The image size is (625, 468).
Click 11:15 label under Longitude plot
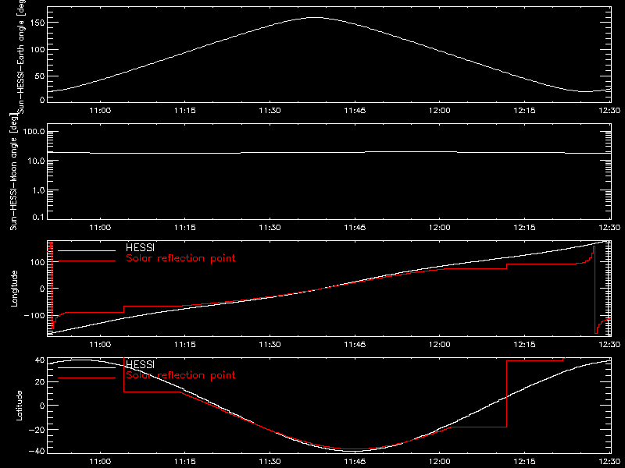pyautogui.click(x=185, y=345)
